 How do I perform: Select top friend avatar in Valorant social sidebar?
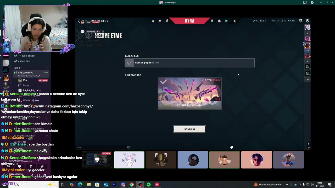click(x=308, y=27)
